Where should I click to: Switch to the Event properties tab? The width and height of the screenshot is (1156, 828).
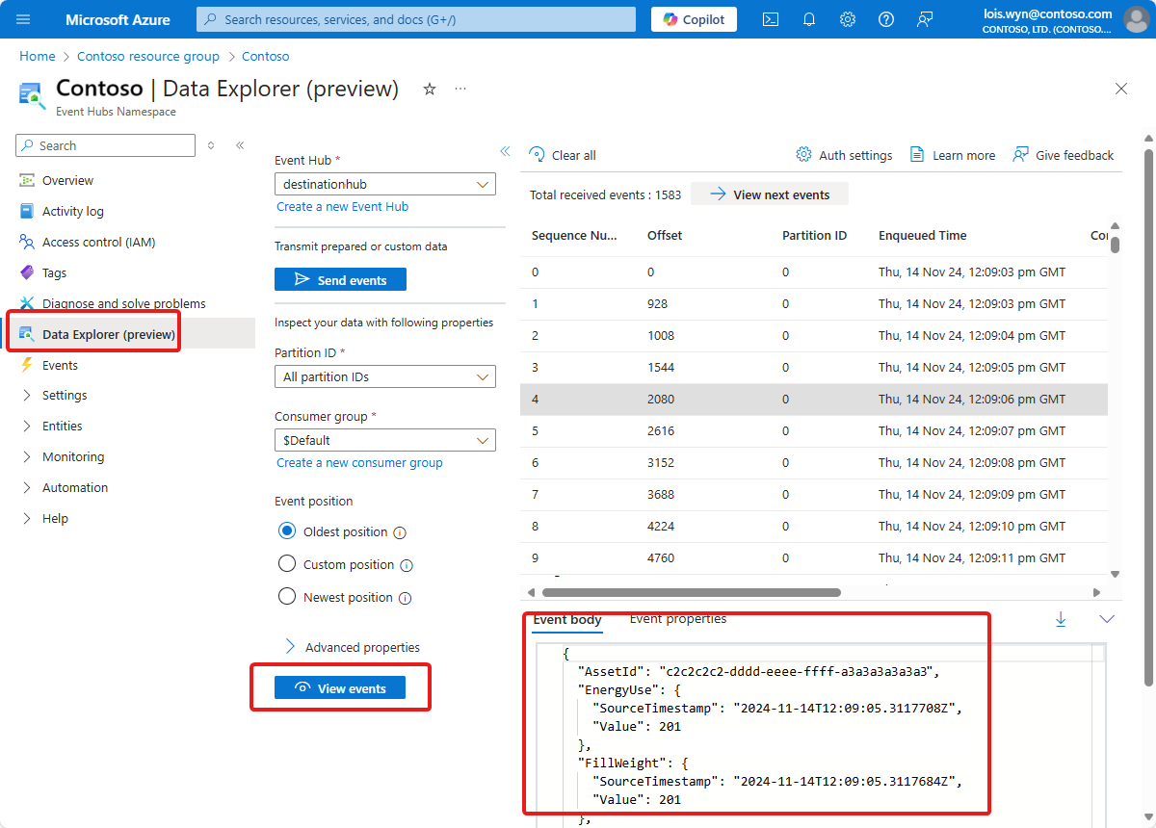(x=677, y=619)
